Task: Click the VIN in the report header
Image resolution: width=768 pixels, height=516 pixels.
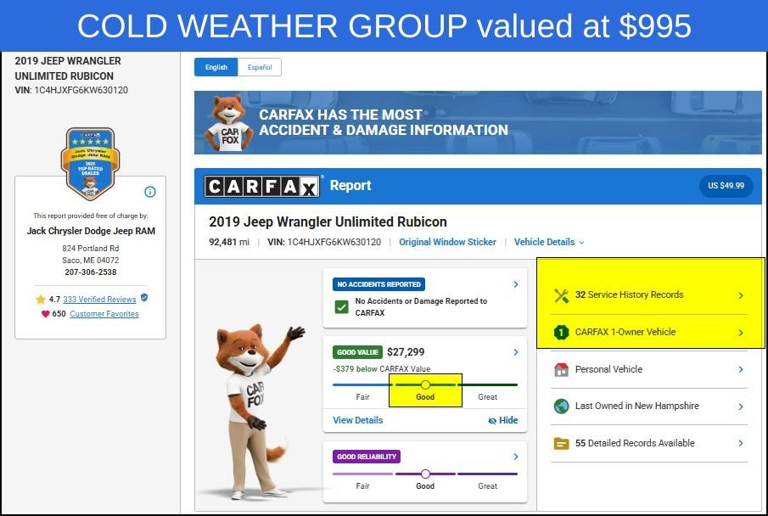Action: [324, 242]
